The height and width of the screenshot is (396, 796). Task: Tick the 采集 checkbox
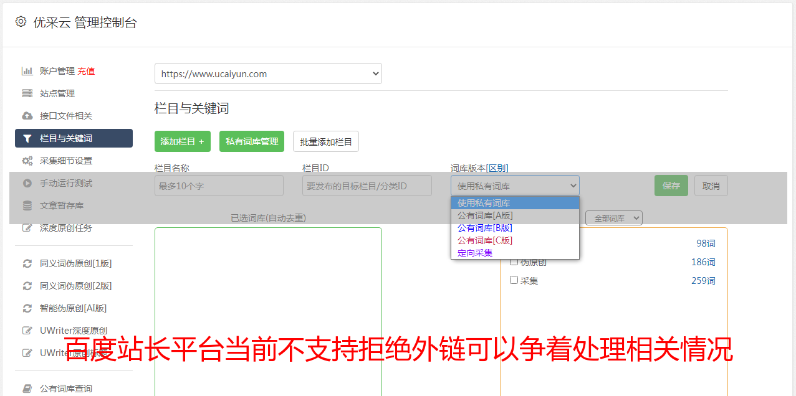coord(514,280)
